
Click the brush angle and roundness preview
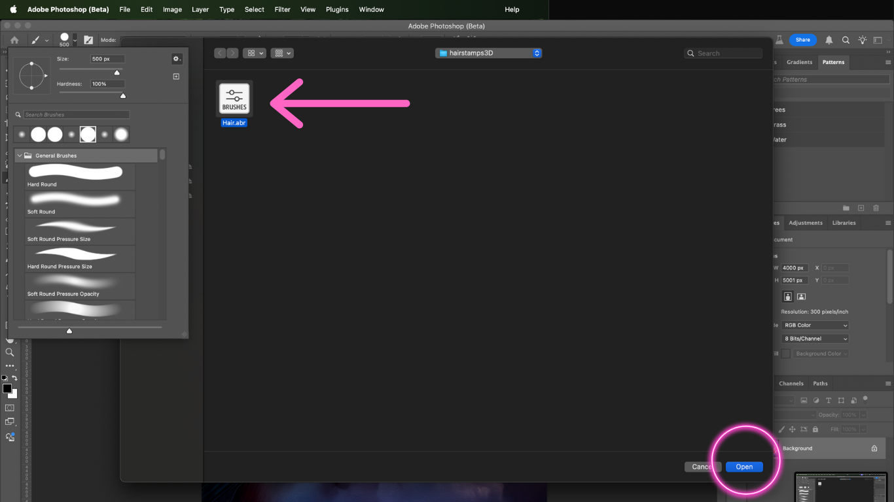coord(31,75)
